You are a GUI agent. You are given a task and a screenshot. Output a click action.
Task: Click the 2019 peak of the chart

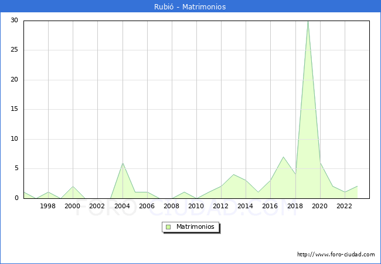click(308, 22)
